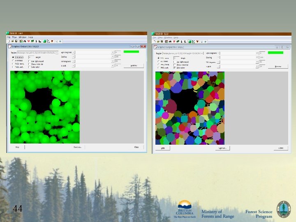296x222 pixels.
Task: Open Window menu in left TASS window
Action: pyautogui.click(x=23, y=37)
